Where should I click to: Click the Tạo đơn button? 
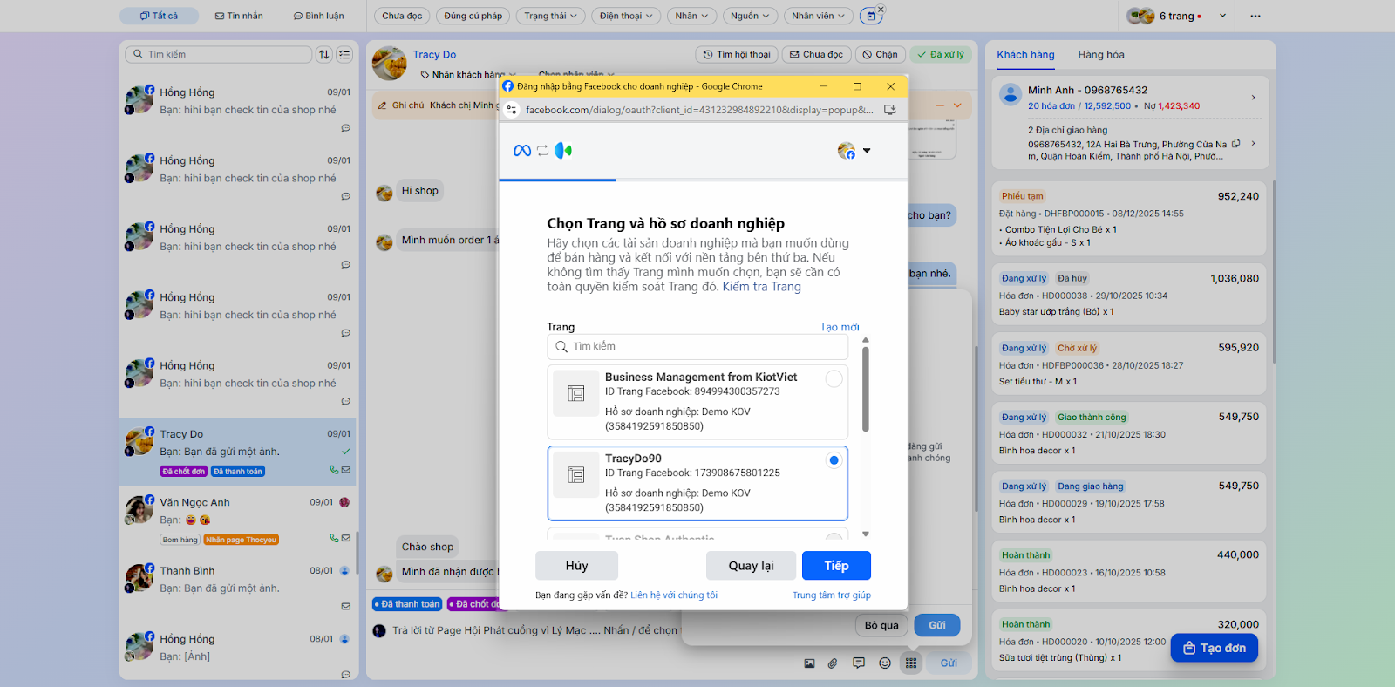point(1215,648)
